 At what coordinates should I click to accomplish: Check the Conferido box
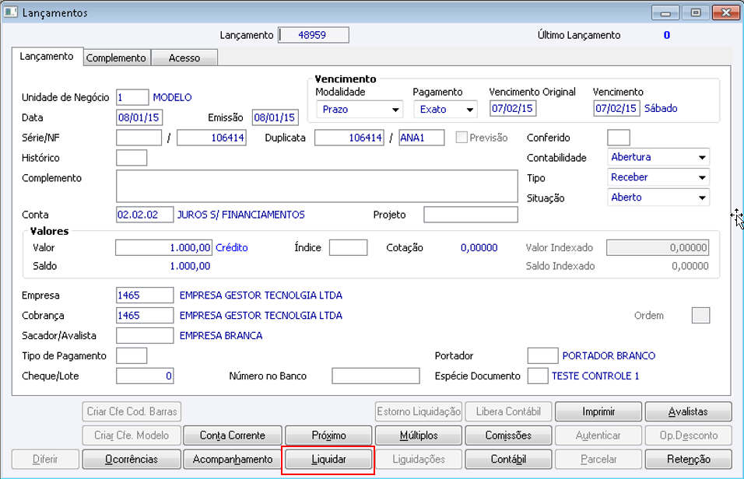click(x=618, y=138)
